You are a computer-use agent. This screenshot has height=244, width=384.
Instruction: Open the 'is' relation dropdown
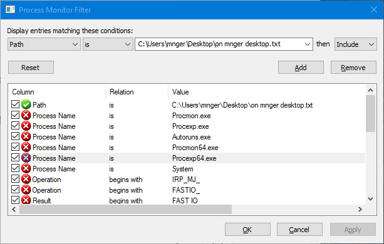pos(108,44)
